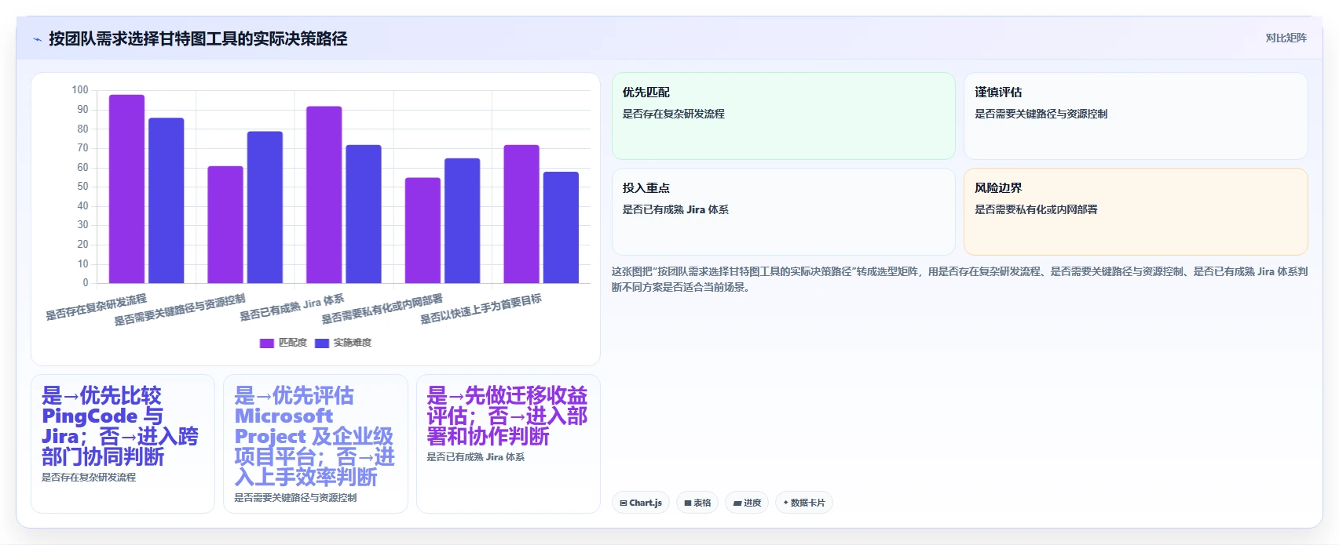Viewport: 1339px width, 545px height.
Task: Click the y-axis value 0
Action: [86, 283]
